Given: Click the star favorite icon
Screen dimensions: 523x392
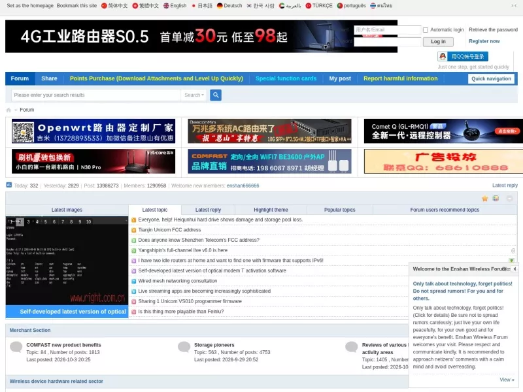Looking at the screenshot, I should 484,199.
